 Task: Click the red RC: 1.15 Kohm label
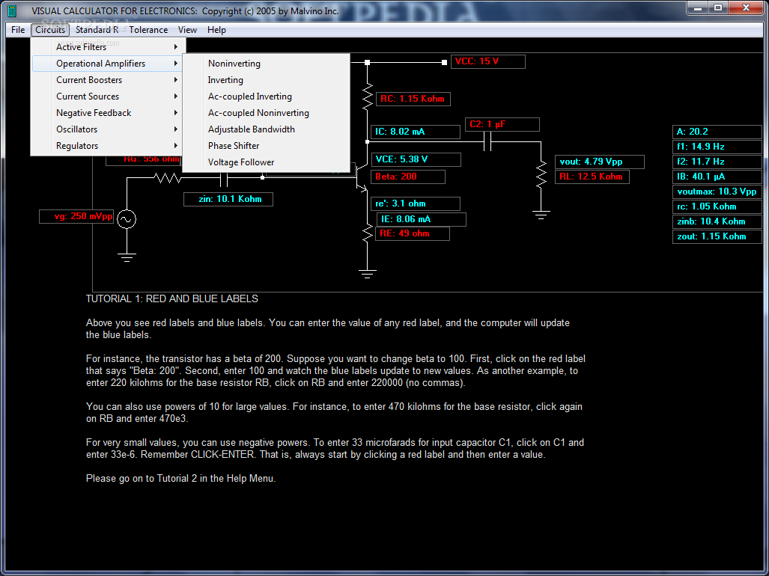(x=413, y=99)
